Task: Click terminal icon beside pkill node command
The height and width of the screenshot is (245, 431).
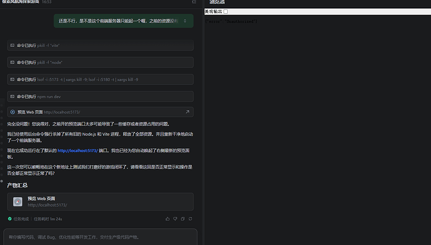Action: [x=12, y=62]
